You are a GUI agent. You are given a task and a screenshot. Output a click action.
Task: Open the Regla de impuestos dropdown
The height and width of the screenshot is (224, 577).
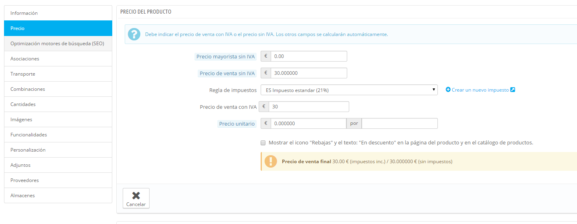(349, 90)
